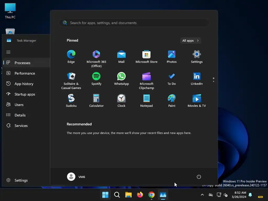Open Edge from pinned apps

[71, 57]
